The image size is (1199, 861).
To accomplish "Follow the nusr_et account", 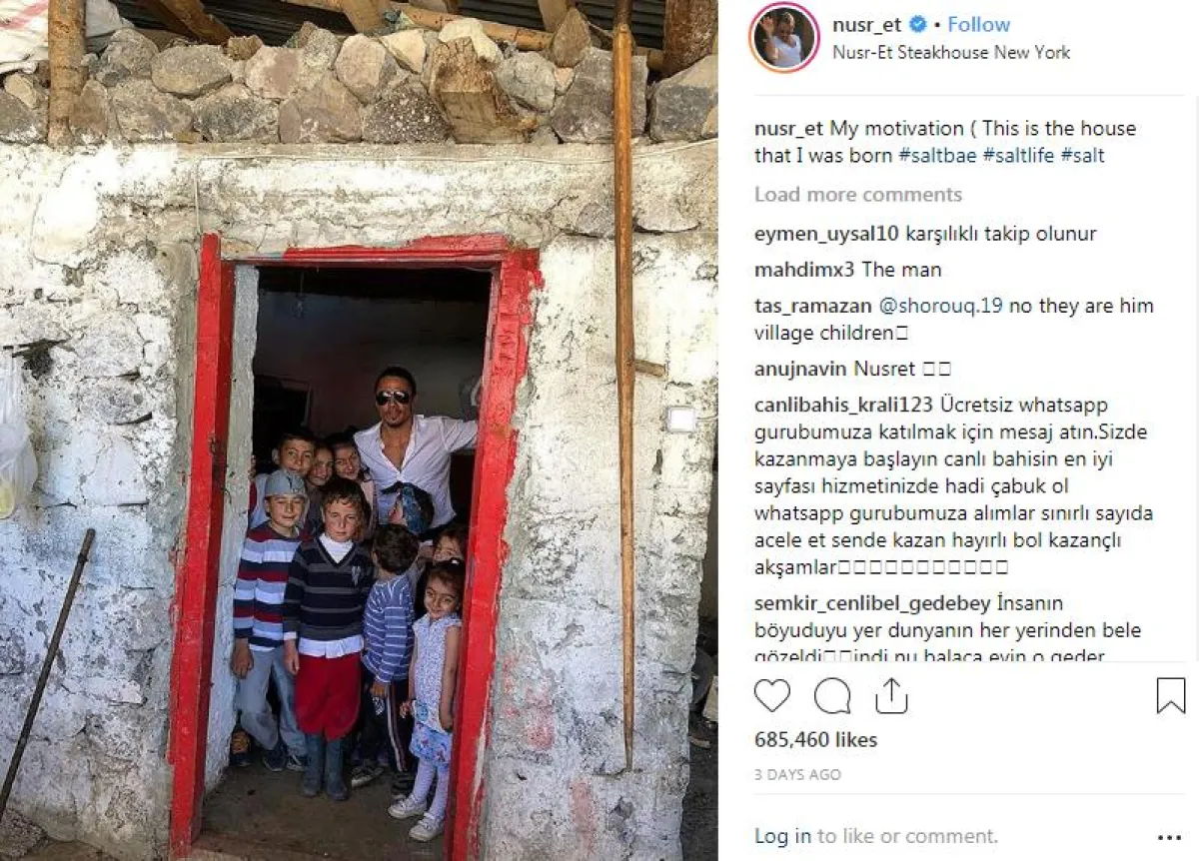I will [979, 24].
